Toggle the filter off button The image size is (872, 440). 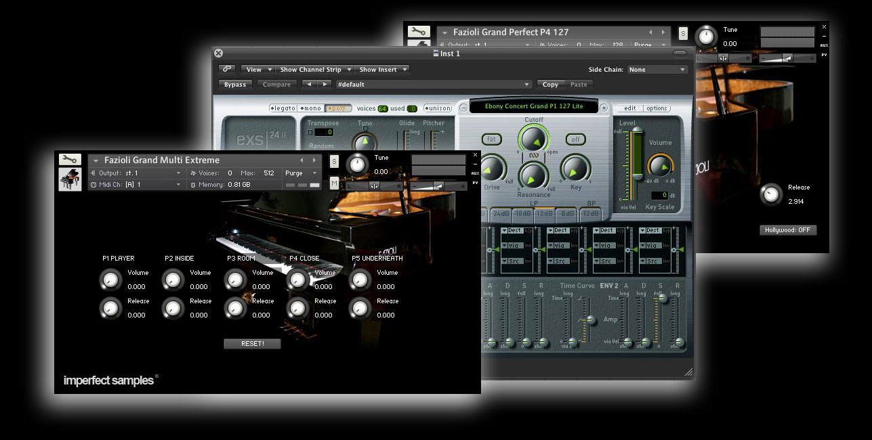(577, 139)
